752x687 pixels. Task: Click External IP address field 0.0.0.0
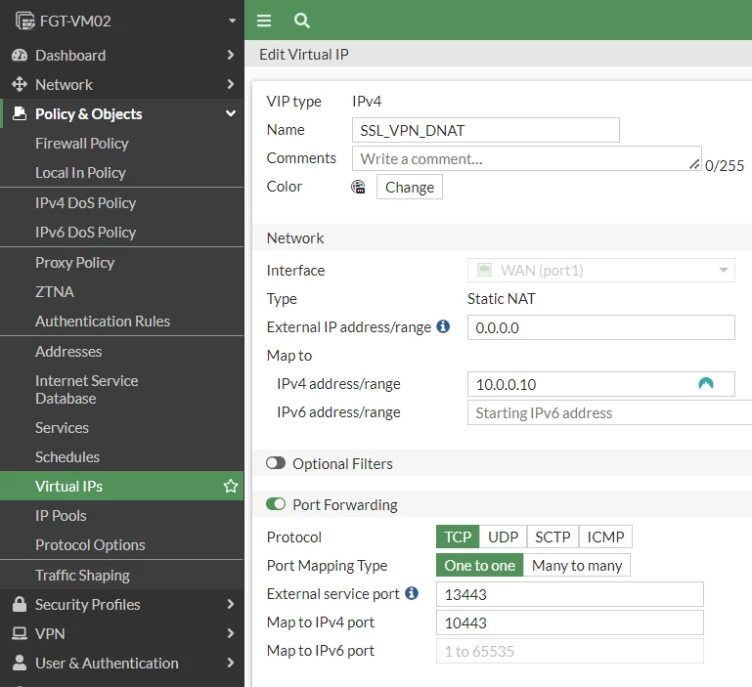(601, 327)
